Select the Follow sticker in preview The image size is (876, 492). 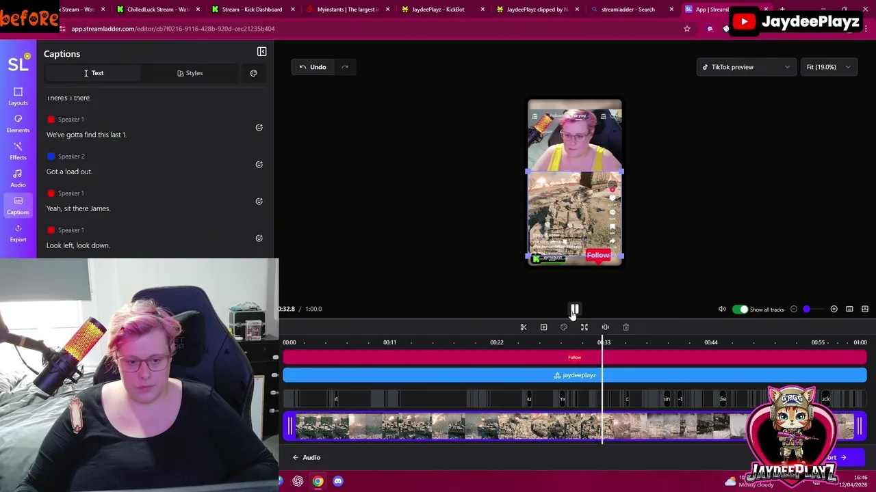click(x=598, y=256)
